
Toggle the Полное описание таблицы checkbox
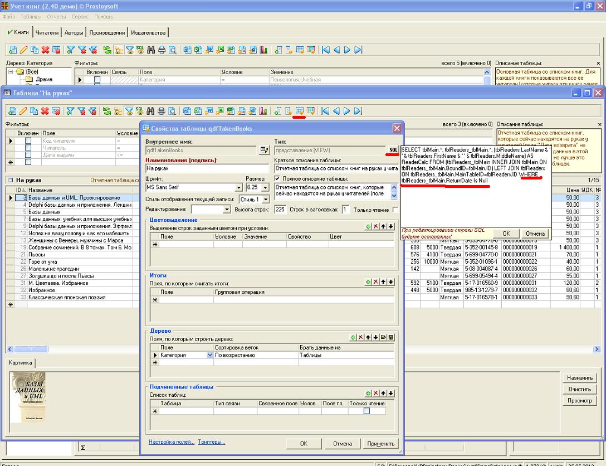(x=278, y=178)
